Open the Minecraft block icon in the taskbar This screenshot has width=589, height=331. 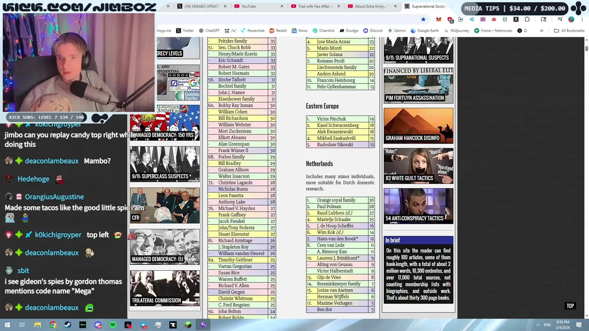[188, 325]
